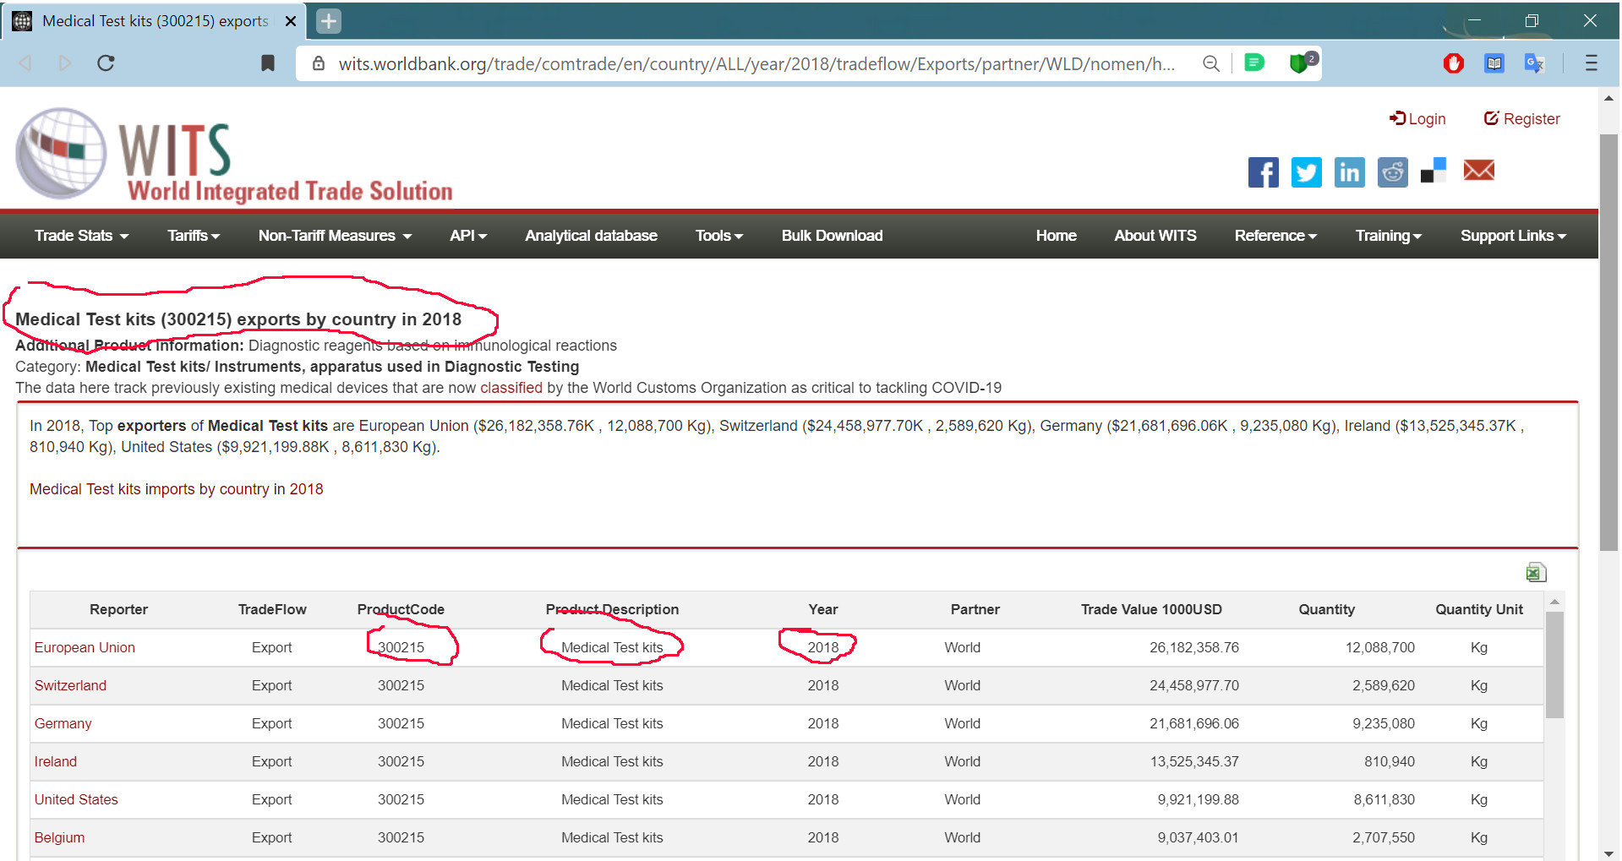
Task: Click the Register link
Action: (x=1521, y=119)
